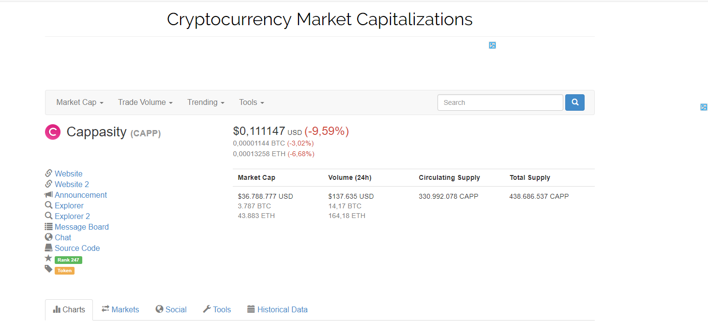Click the drive icon beside Source Code
Screen dimensions: 708x321
[48, 248]
